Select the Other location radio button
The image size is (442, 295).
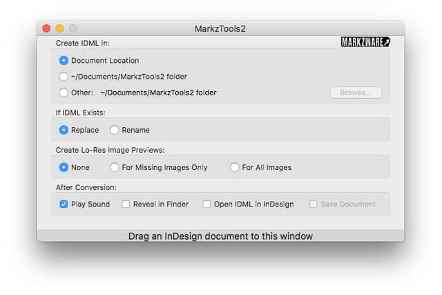point(64,93)
